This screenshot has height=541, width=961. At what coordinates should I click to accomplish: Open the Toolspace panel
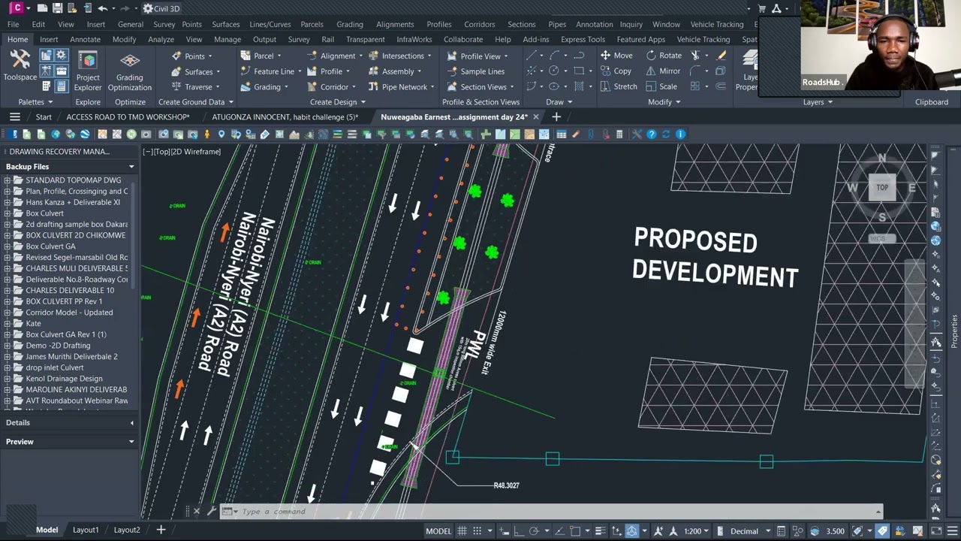pos(20,66)
